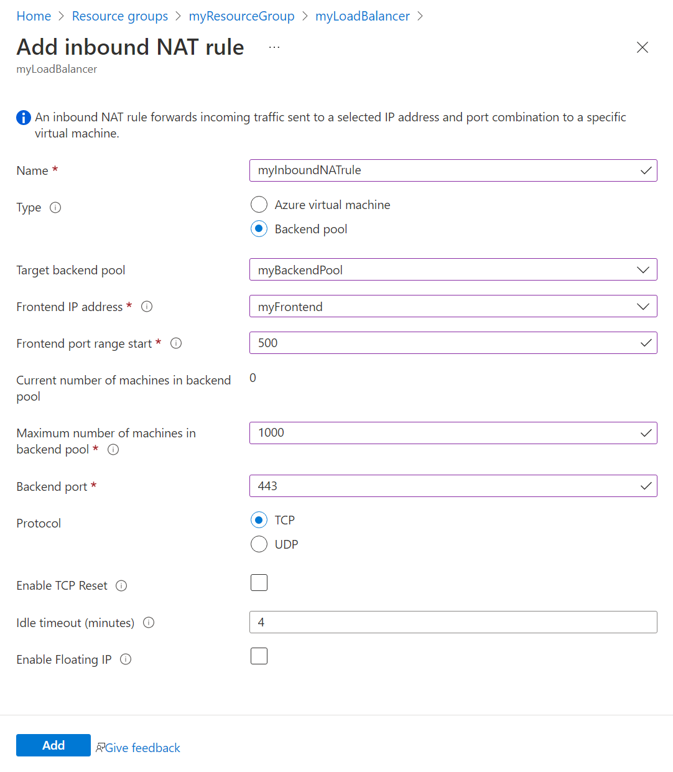Select the UDP protocol
Screen dimensions: 673x772
(x=259, y=544)
